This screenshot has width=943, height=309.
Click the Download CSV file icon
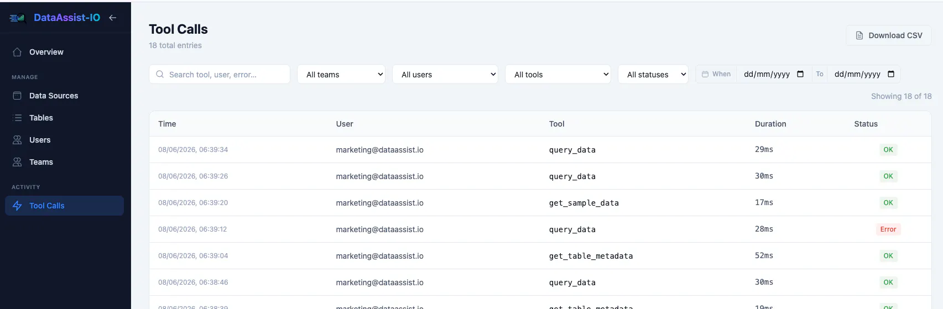point(859,35)
